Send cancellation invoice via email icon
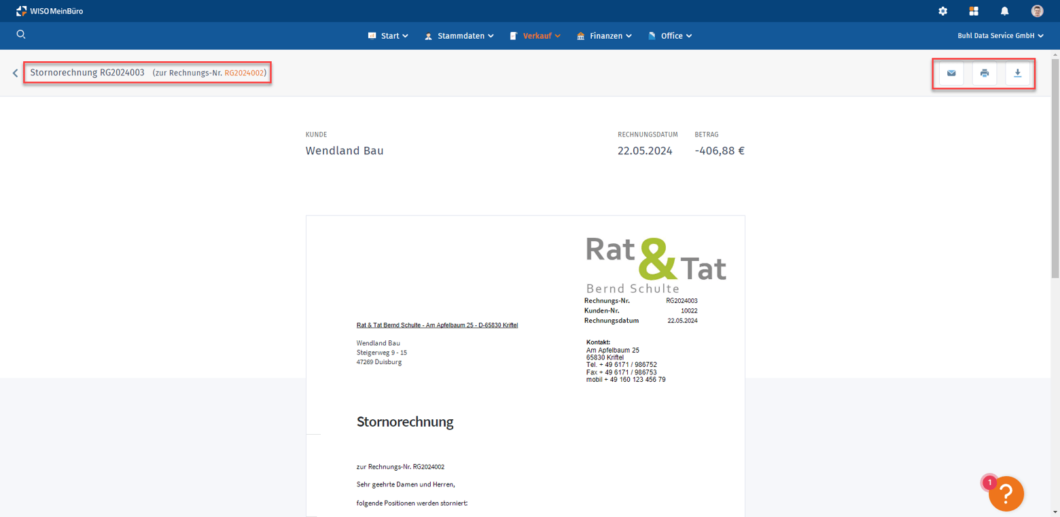The width and height of the screenshot is (1060, 517). [951, 73]
